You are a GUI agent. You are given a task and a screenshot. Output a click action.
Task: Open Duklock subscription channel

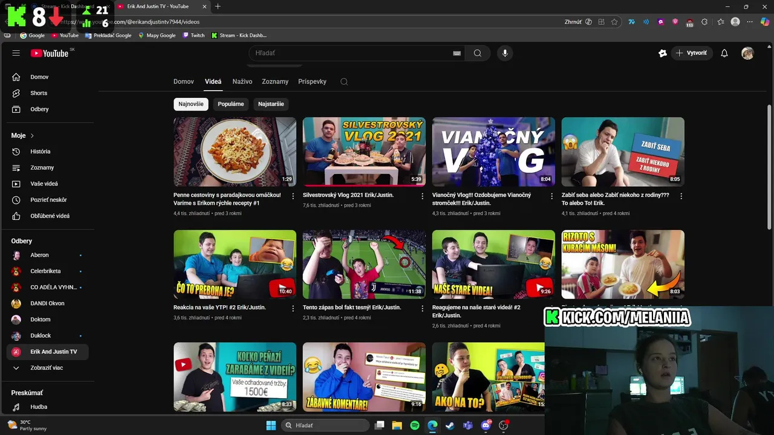[47, 335]
